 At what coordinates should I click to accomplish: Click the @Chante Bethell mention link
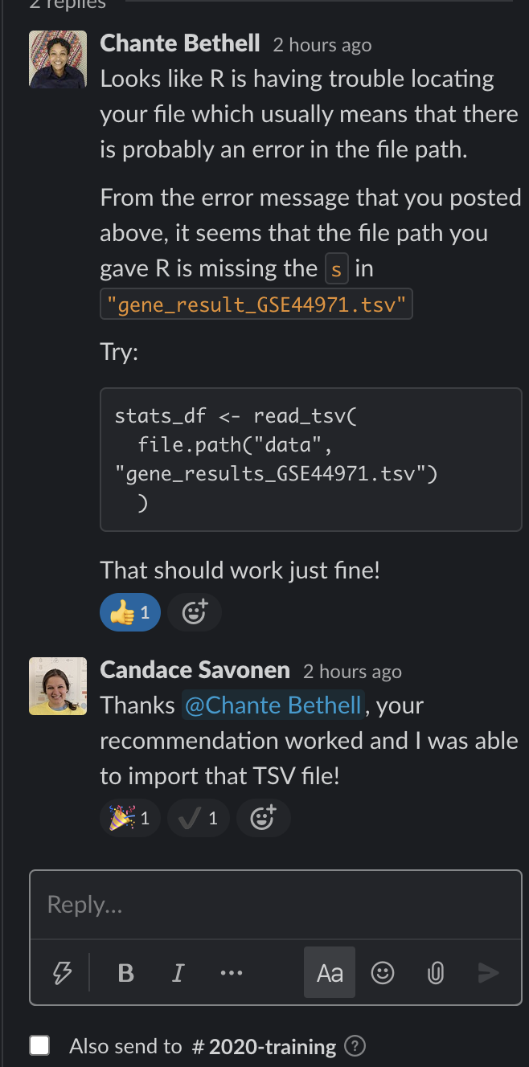point(273,705)
